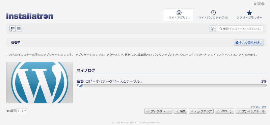This screenshot has height=125, width=270.
Task: Click the クローン button
Action: (225, 111)
